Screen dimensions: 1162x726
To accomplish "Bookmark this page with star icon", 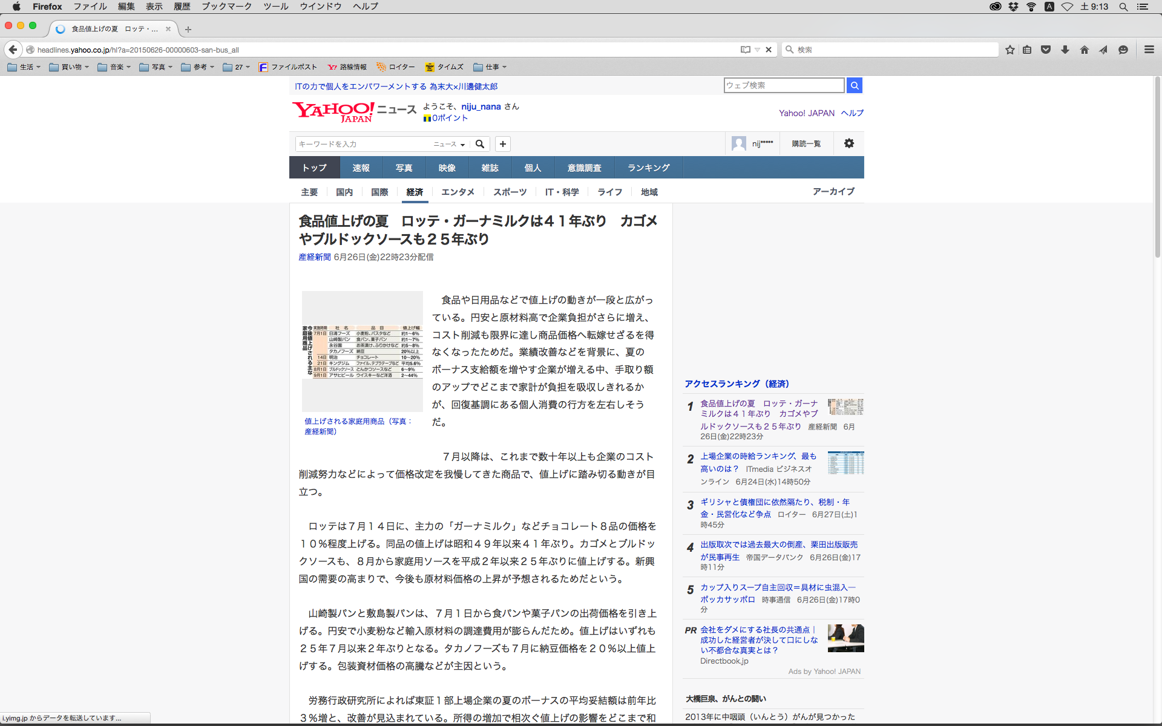I will (1009, 50).
